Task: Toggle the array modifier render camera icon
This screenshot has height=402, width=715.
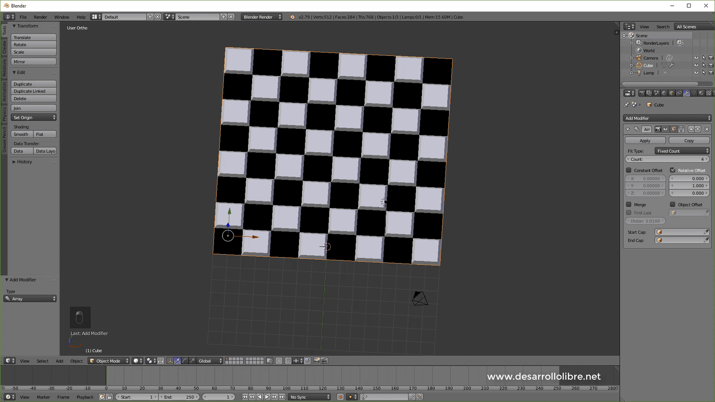Action: (x=658, y=129)
